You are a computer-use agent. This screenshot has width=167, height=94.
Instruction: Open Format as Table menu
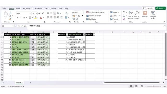point(94,16)
